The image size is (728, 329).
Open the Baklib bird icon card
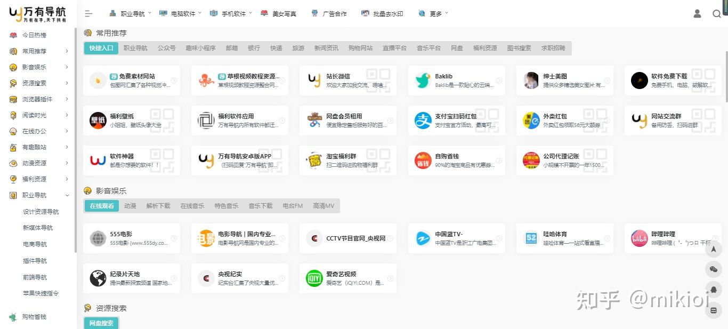coord(423,81)
